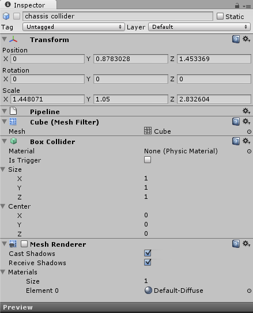
Task: Open the Cube Mesh Filter help icon
Action: [x=236, y=122]
